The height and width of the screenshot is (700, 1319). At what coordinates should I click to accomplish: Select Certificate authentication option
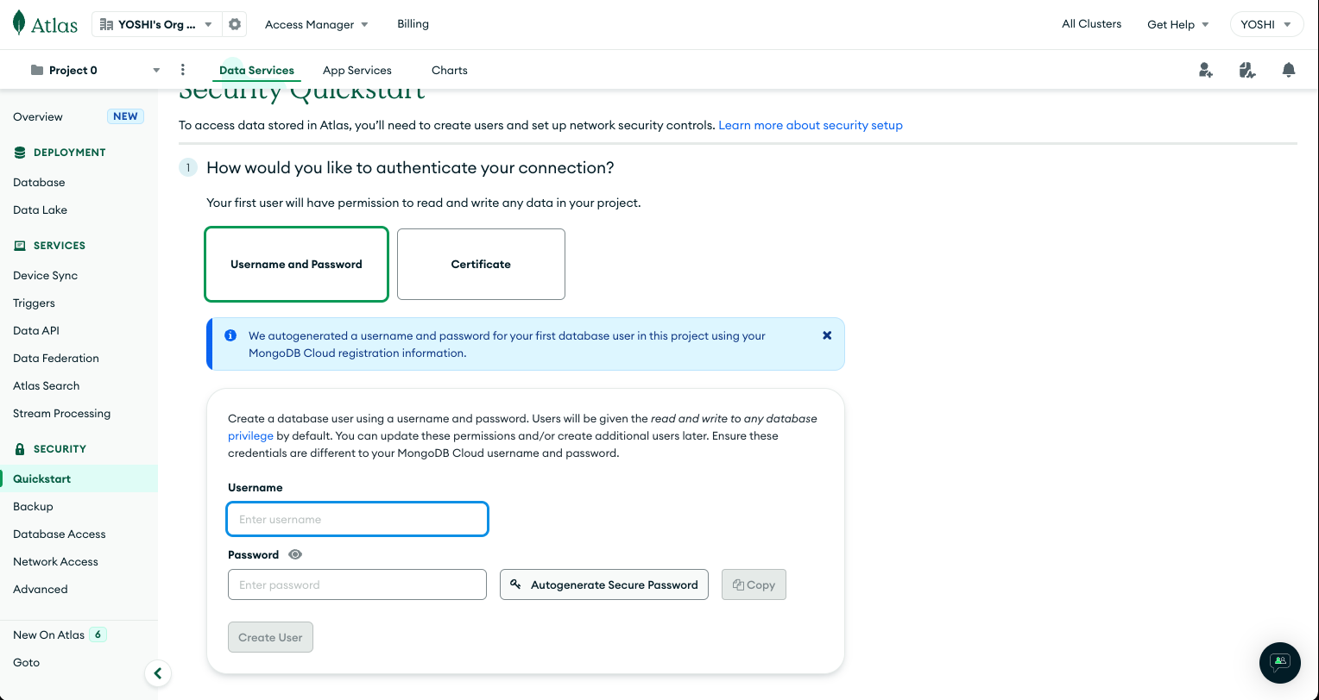(481, 265)
